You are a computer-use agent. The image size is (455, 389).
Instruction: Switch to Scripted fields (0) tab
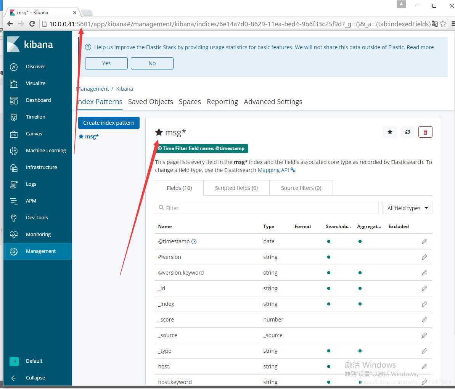pos(236,188)
